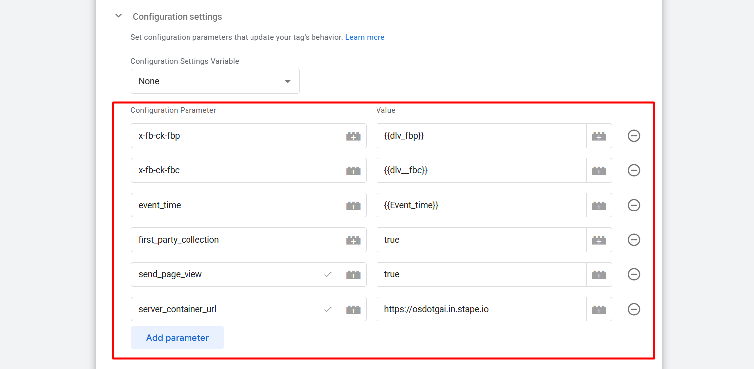Click variable icon next to x-fb-ck-fbc name
This screenshot has height=369, width=754.
(353, 170)
